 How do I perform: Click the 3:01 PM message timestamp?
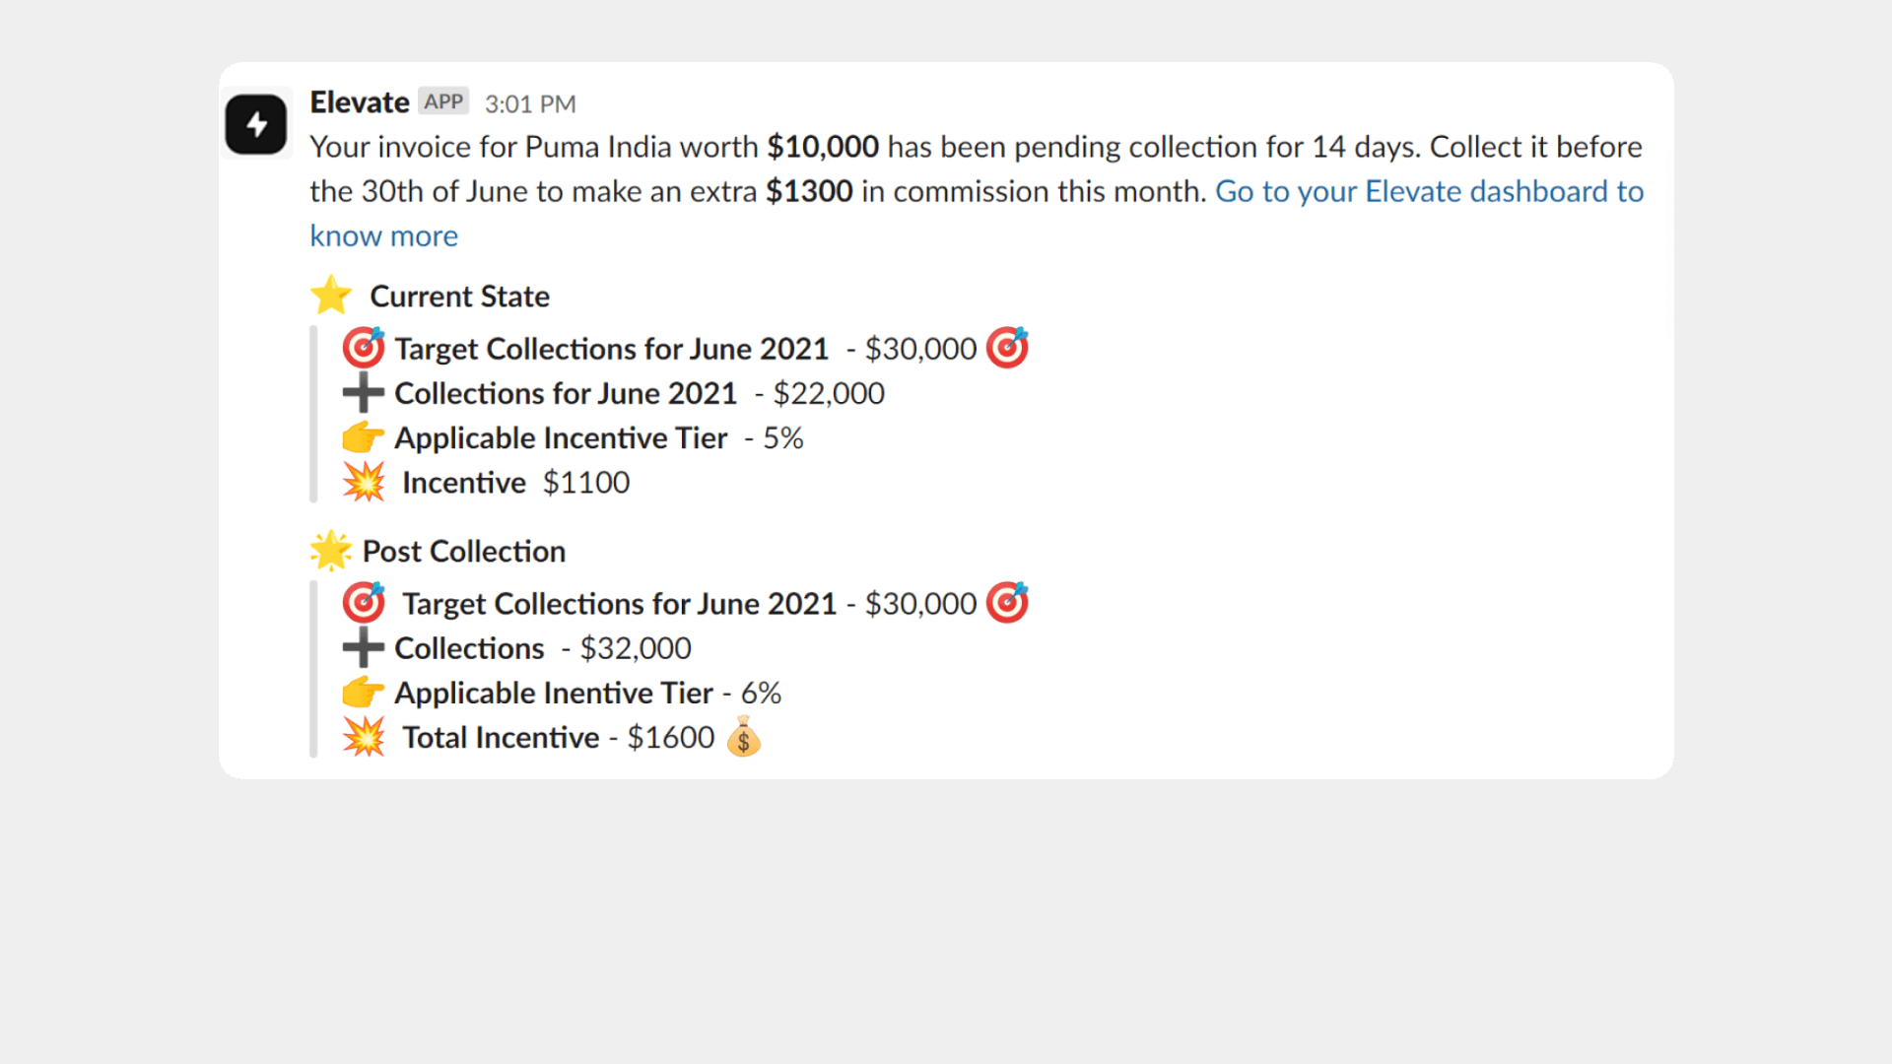coord(530,103)
